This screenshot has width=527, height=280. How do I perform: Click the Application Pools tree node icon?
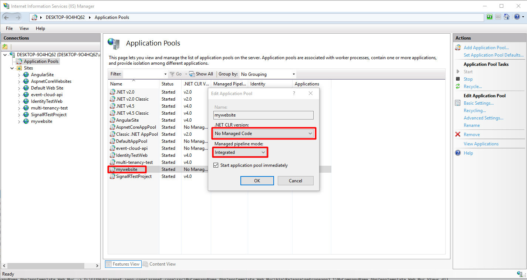19,61
